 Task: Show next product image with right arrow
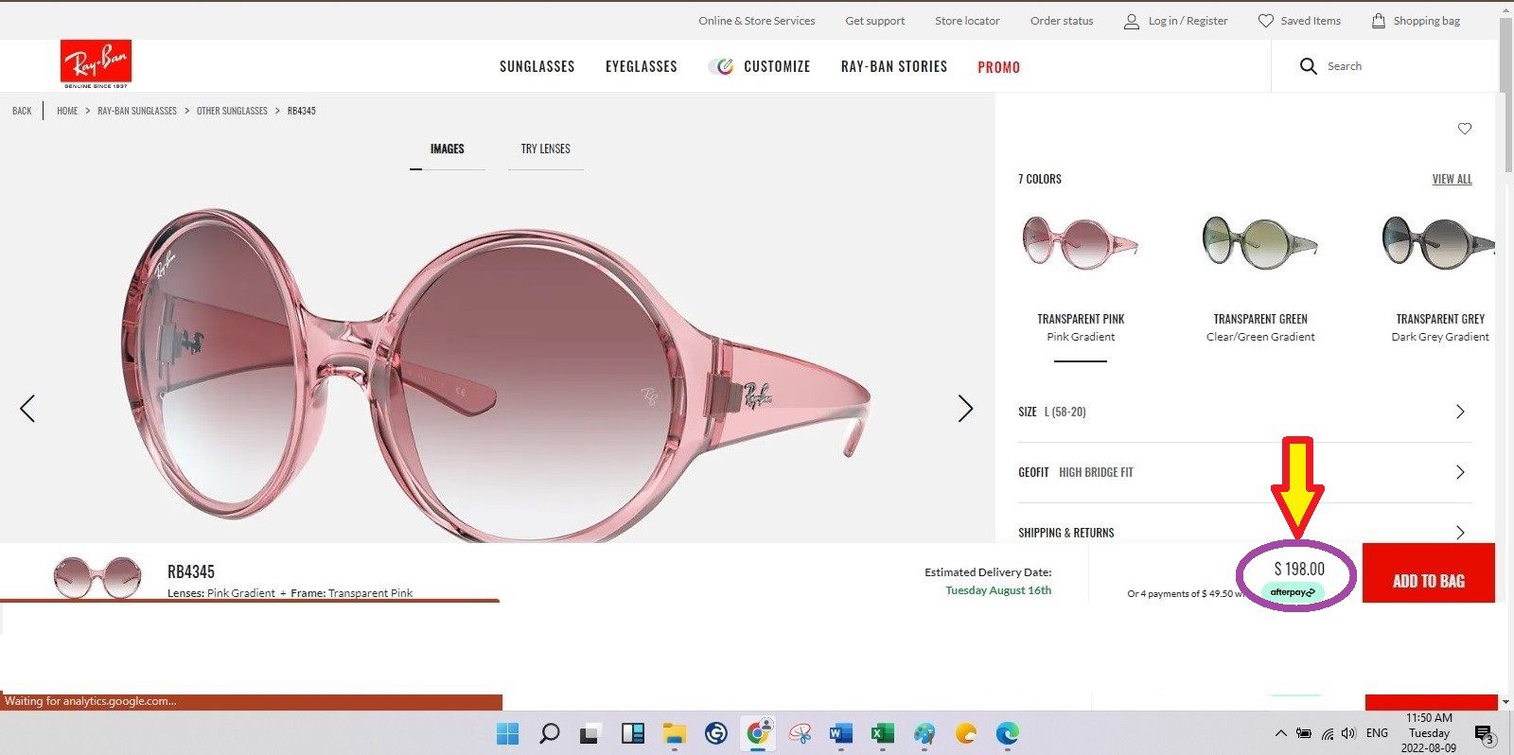(x=964, y=409)
